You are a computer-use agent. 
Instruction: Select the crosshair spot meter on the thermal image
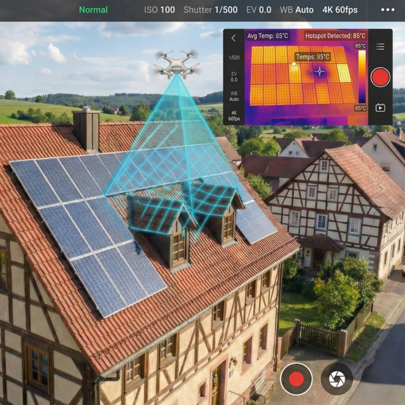[320, 72]
